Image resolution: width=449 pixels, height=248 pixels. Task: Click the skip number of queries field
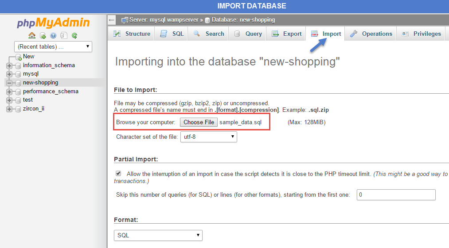[x=396, y=195]
